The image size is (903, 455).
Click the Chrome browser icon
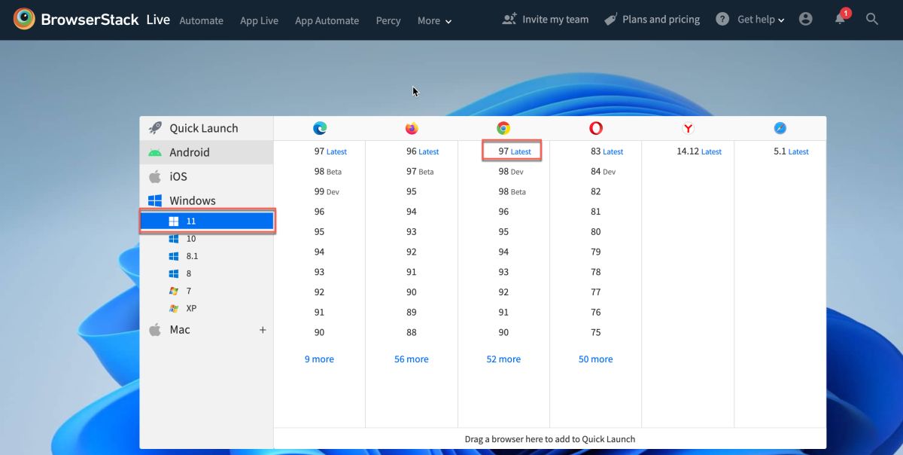[503, 129]
